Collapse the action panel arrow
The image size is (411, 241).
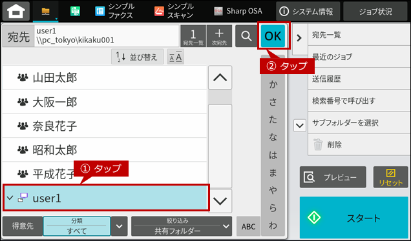coord(300,38)
